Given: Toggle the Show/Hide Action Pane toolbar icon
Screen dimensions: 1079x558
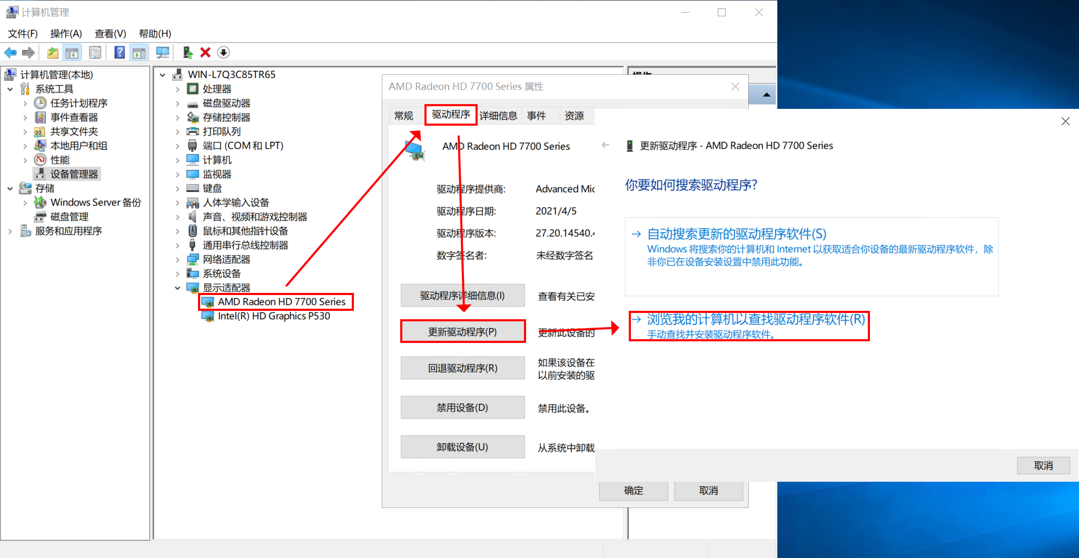Looking at the screenshot, I should 139,53.
